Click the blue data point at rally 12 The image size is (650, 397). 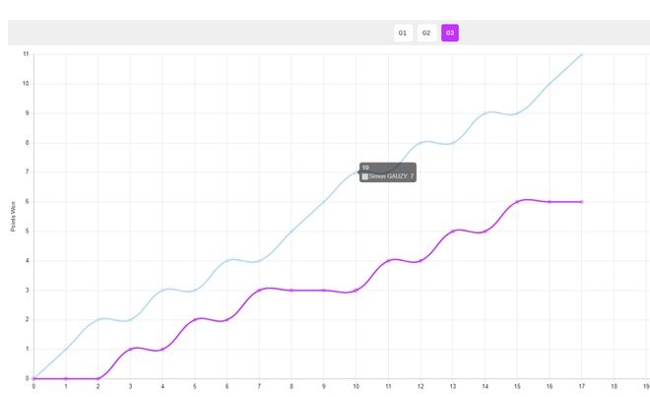click(x=421, y=143)
